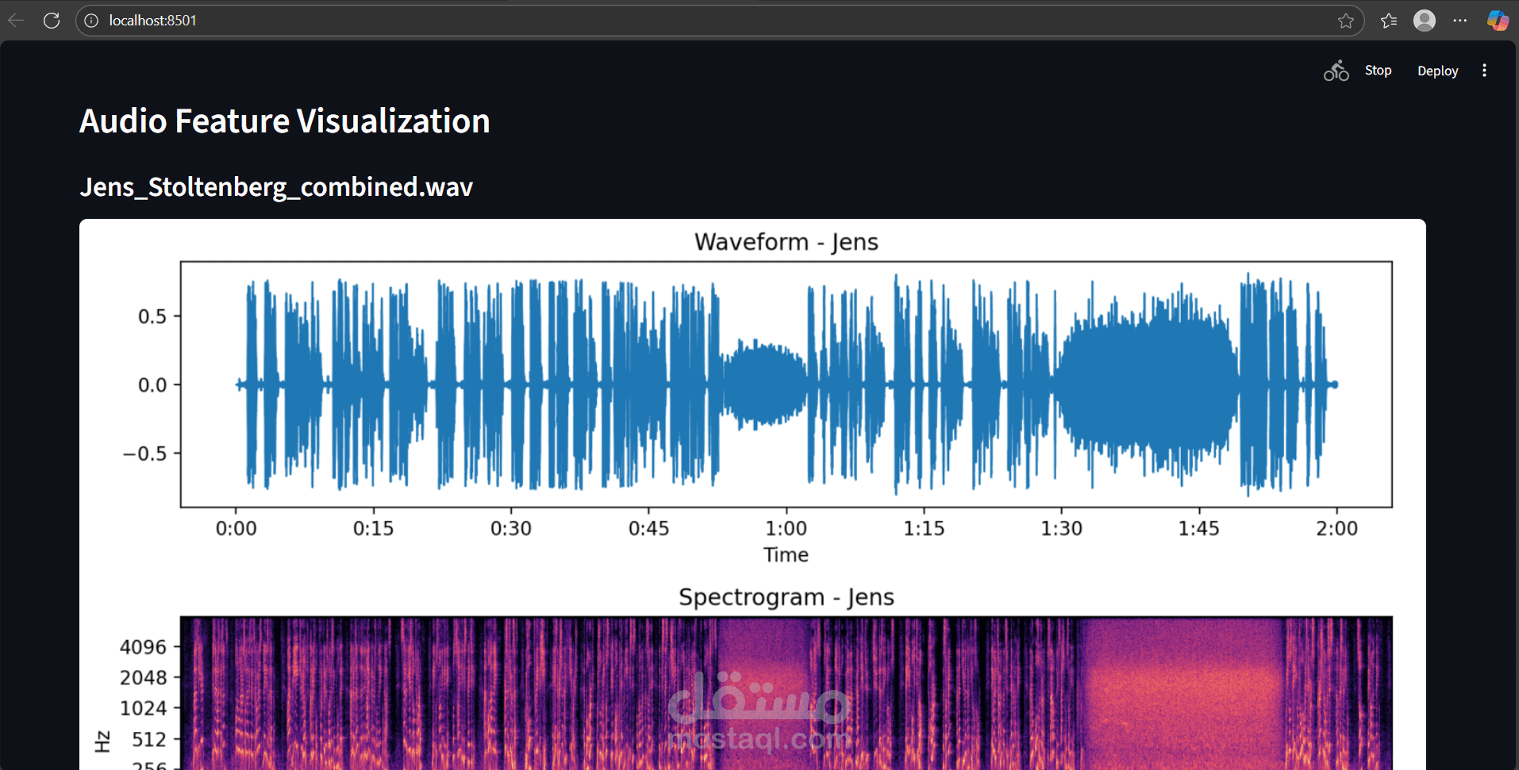This screenshot has width=1519, height=770.
Task: Open the site information icon beside localhost
Action: coord(91,21)
